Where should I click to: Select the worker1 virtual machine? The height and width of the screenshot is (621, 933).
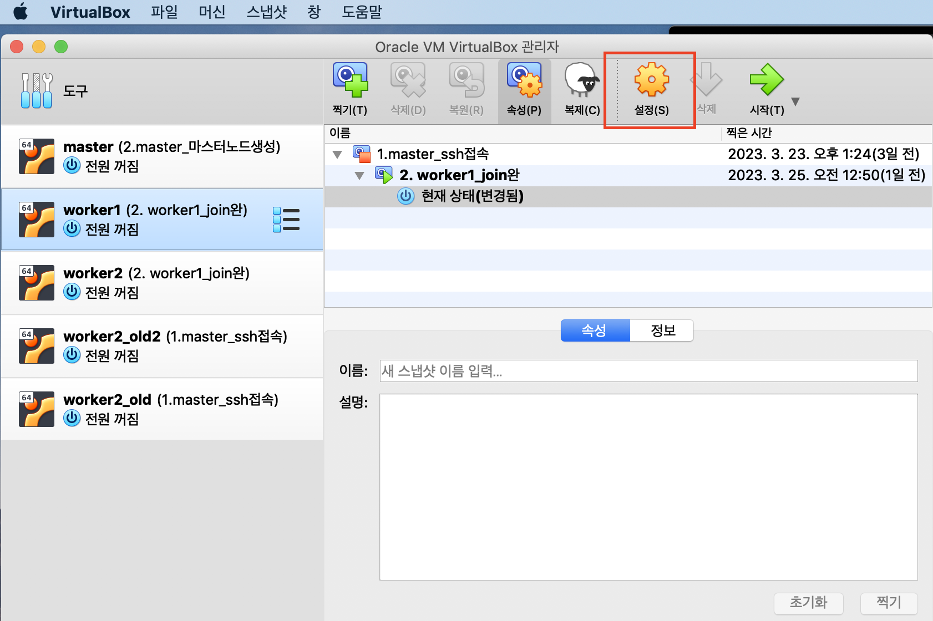click(x=162, y=220)
